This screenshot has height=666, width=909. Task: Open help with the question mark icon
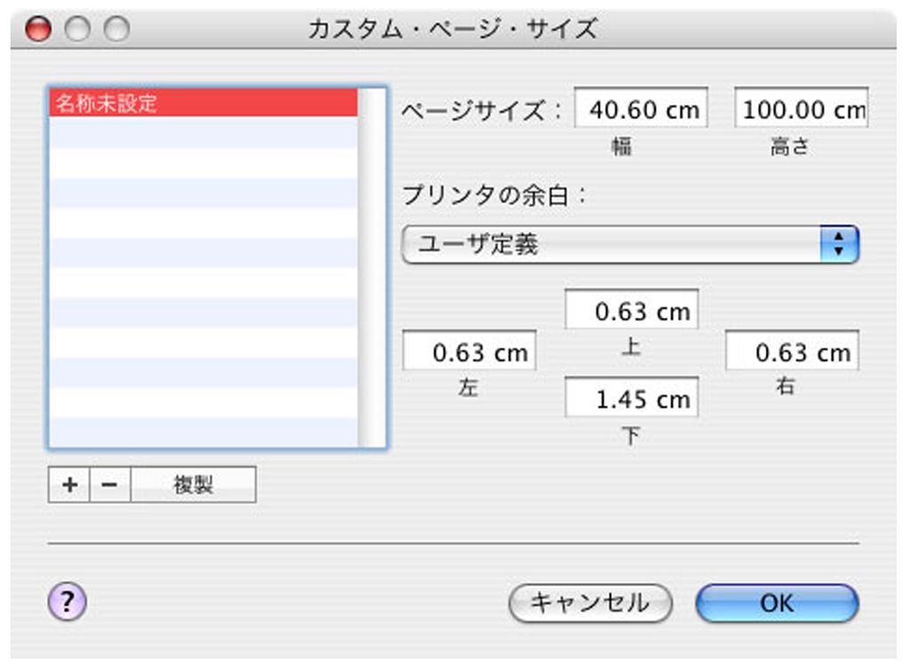[67, 603]
